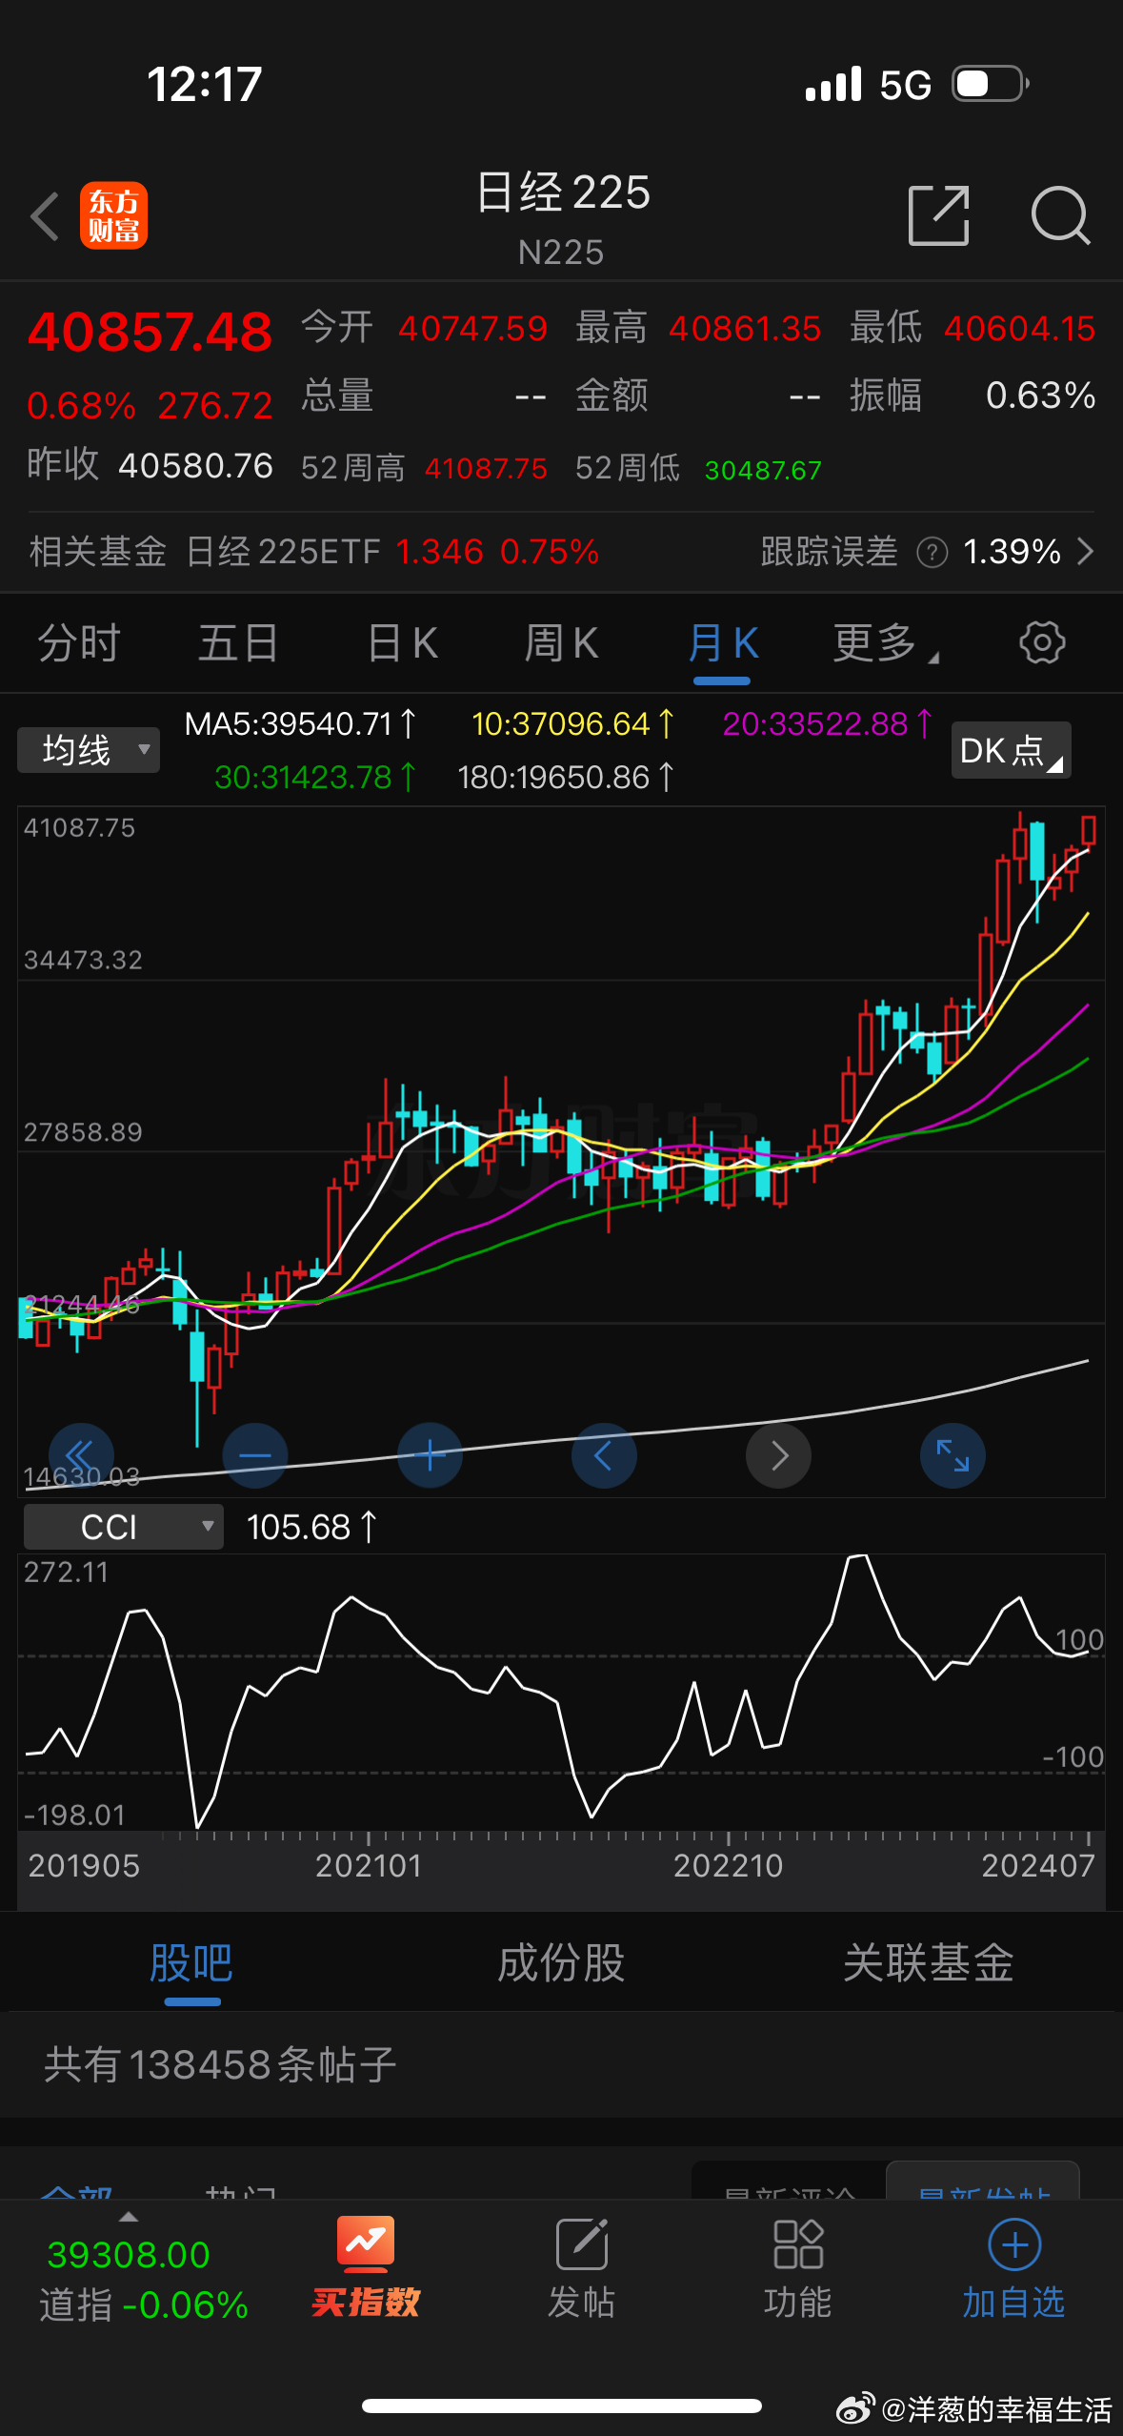Open the 股吧 forum tab
This screenshot has height=2436, width=1123.
[x=191, y=1963]
